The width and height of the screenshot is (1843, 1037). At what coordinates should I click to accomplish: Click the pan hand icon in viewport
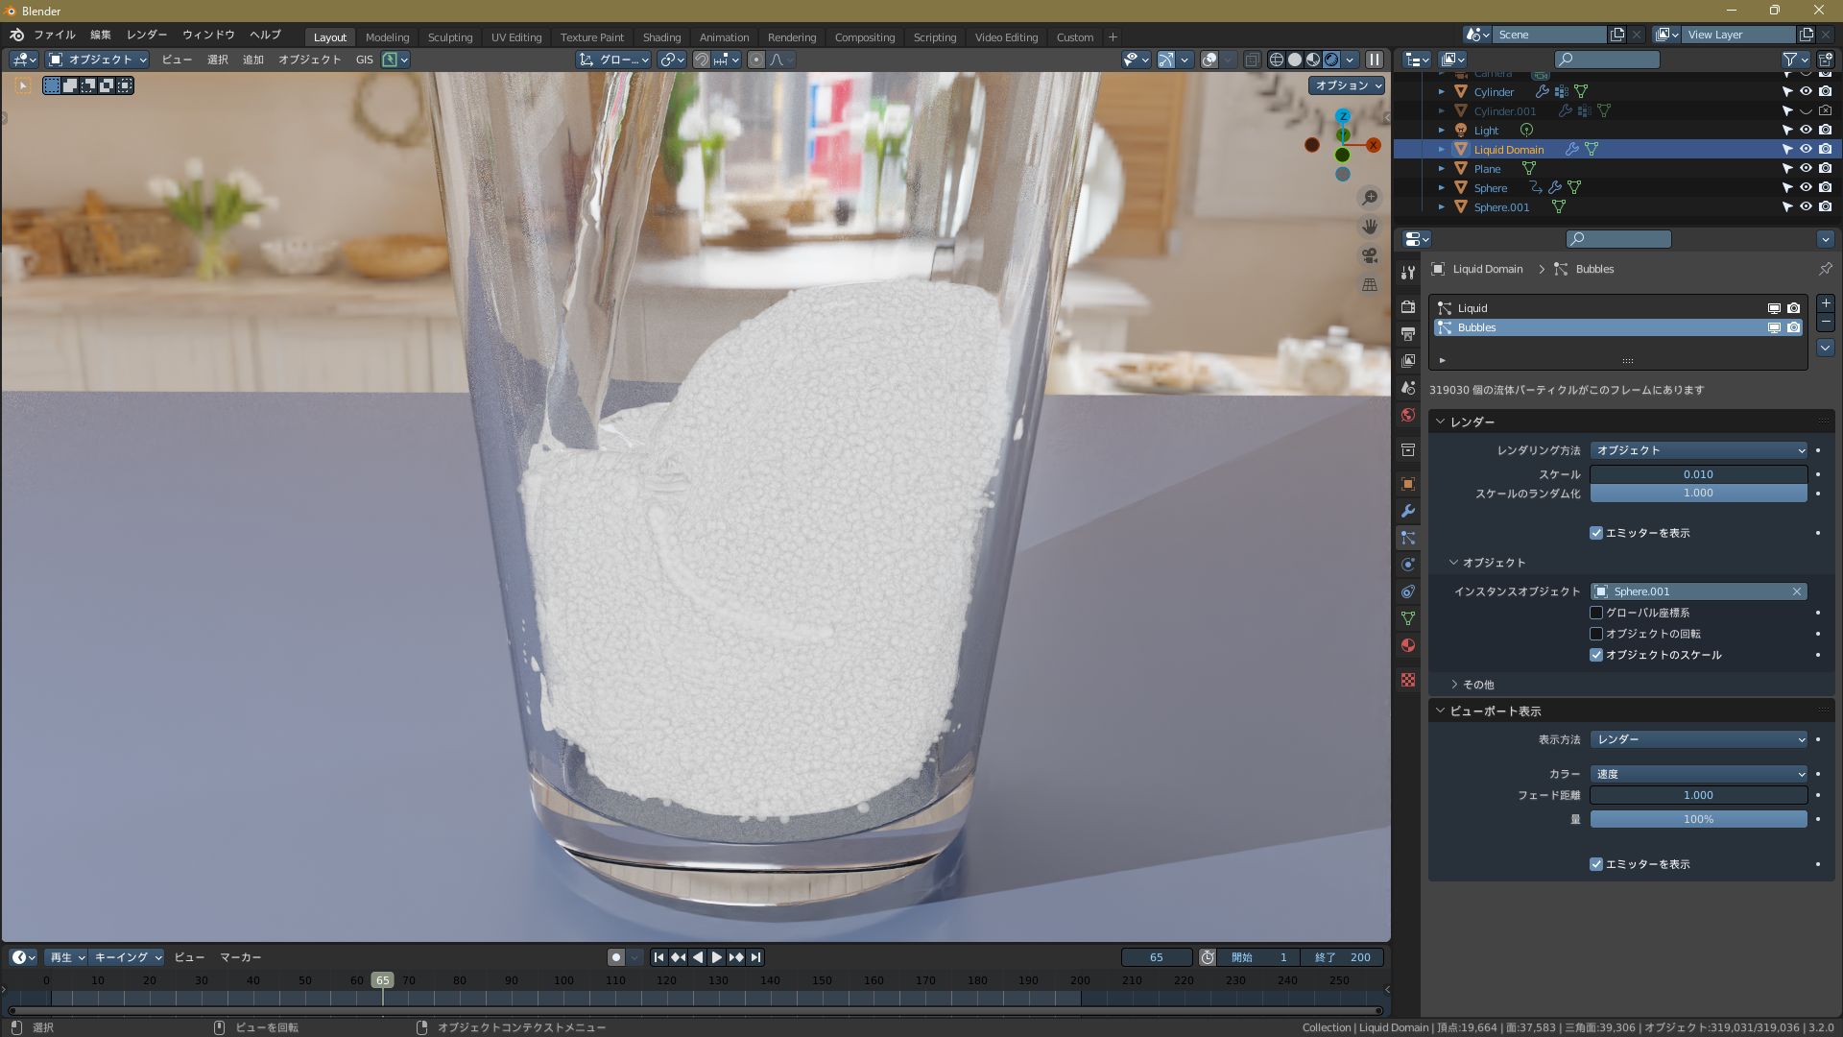pyautogui.click(x=1370, y=227)
